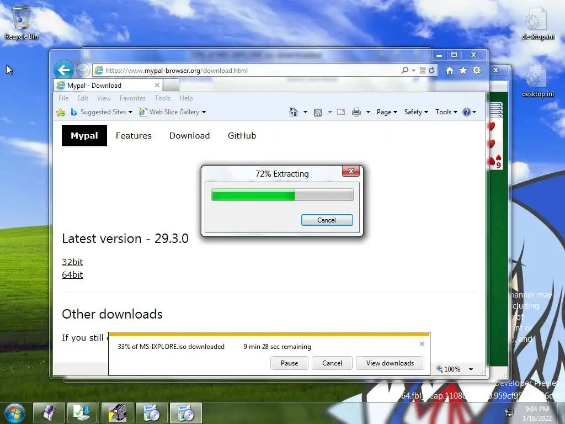
Task: Open the Download nav link
Action: click(x=190, y=136)
